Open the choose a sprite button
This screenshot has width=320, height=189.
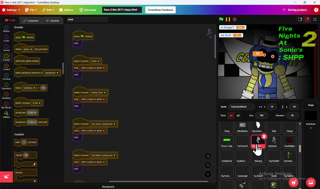coord(294,182)
